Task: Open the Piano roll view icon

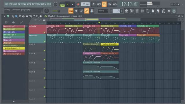Action: pos(132,11)
